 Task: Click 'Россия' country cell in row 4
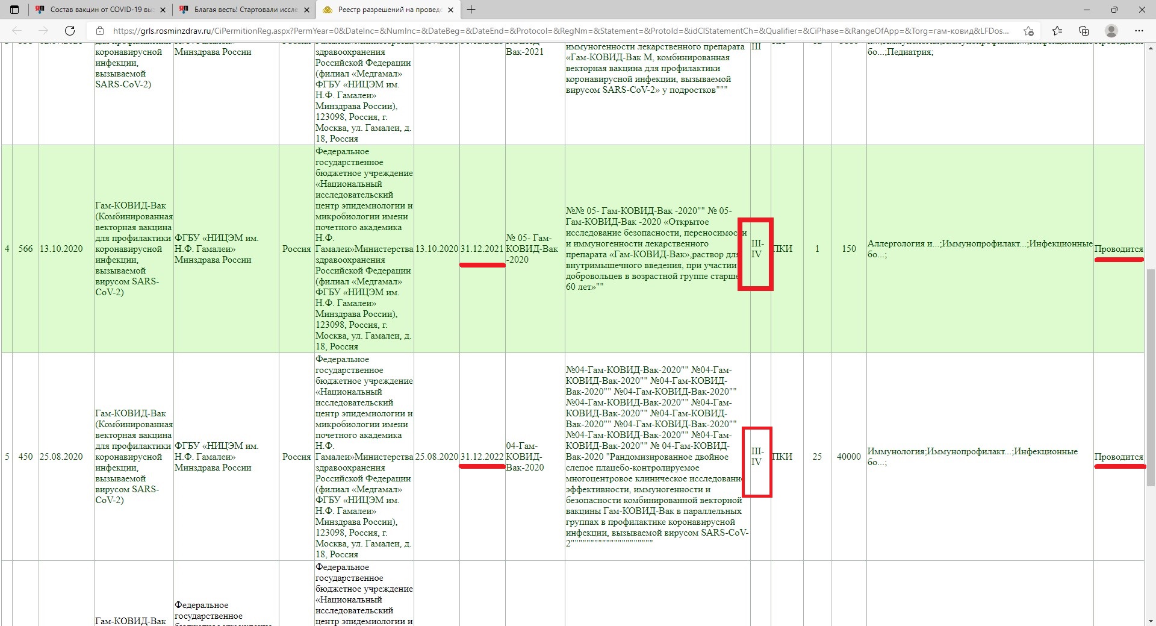pos(297,249)
